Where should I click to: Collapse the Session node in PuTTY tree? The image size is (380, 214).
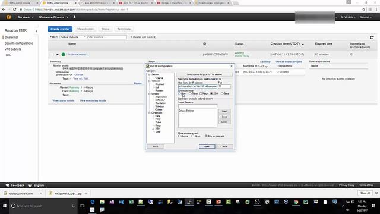149,75
